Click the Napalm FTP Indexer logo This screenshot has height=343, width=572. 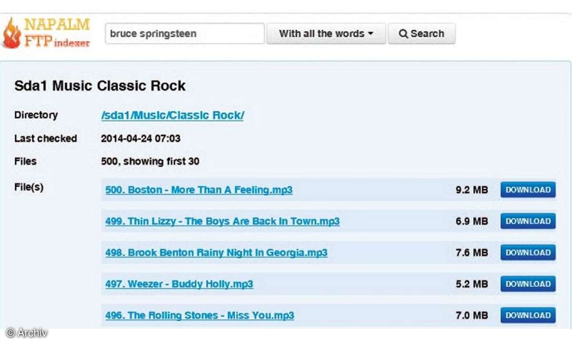point(46,33)
